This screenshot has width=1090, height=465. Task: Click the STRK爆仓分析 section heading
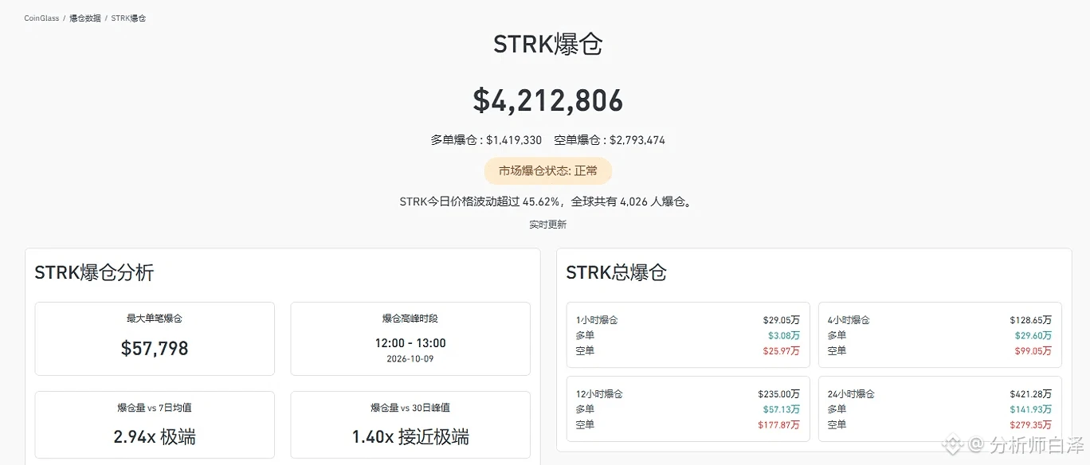[94, 272]
